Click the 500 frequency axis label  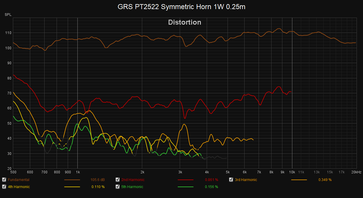click(13, 172)
